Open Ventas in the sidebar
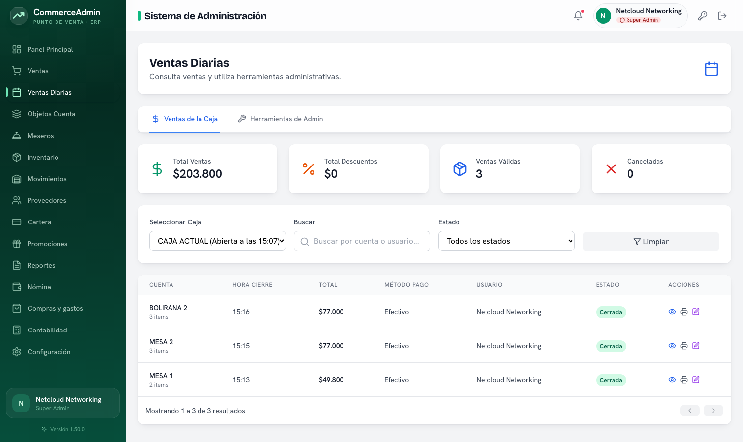This screenshot has height=442, width=743. tap(63, 71)
